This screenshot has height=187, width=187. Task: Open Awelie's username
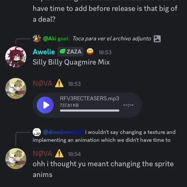click(44, 52)
